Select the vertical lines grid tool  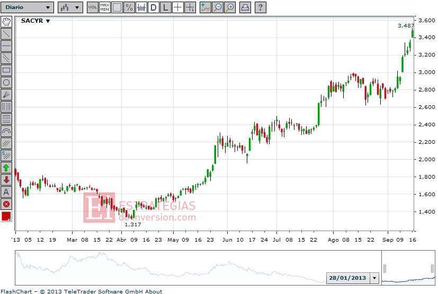click(x=6, y=107)
